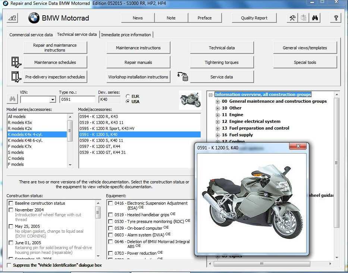The width and height of the screenshot is (348, 273).
Task: Expand 10 Other tree node
Action: [217, 108]
